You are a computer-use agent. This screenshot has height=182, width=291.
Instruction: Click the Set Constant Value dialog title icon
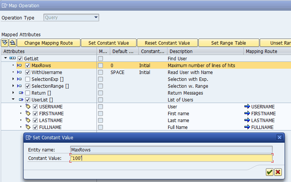click(28, 137)
